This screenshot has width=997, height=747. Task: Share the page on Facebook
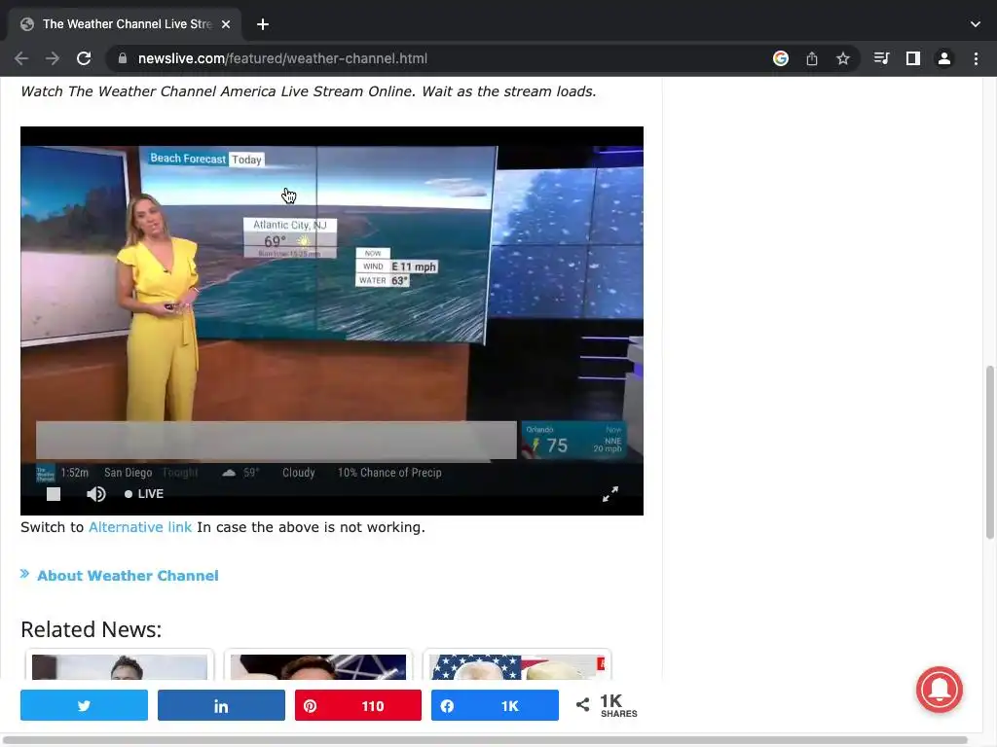pyautogui.click(x=495, y=705)
